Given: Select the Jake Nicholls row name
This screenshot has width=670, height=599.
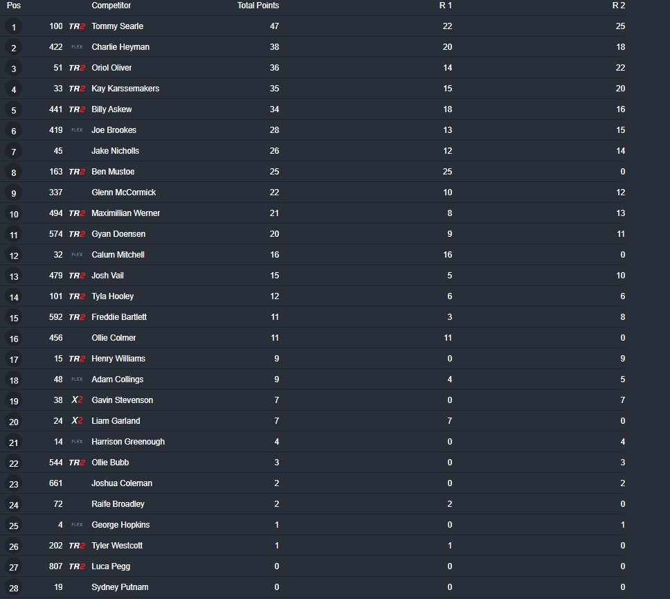Looking at the screenshot, I should (116, 151).
